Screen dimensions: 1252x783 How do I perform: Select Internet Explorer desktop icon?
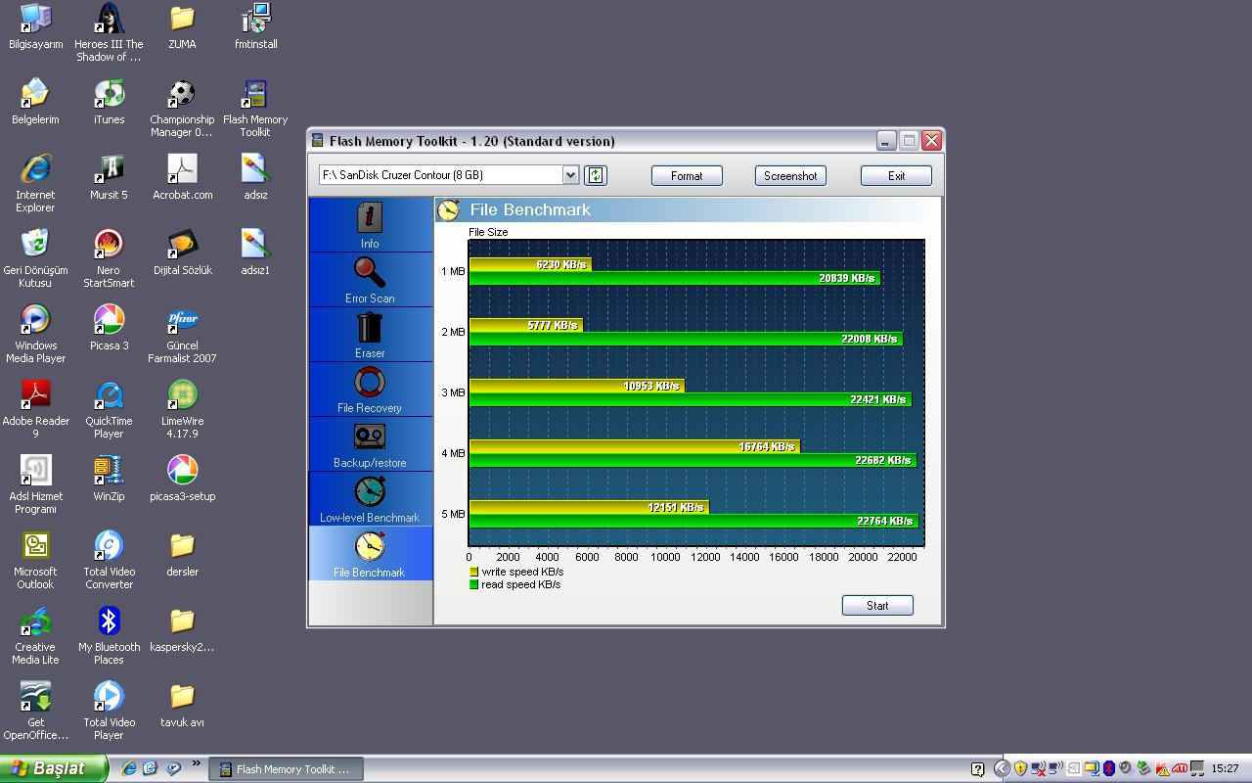35,183
